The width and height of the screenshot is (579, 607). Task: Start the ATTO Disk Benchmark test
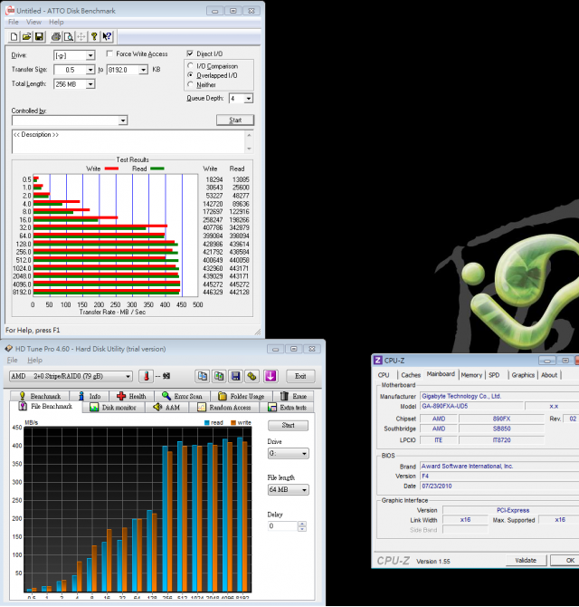[235, 120]
